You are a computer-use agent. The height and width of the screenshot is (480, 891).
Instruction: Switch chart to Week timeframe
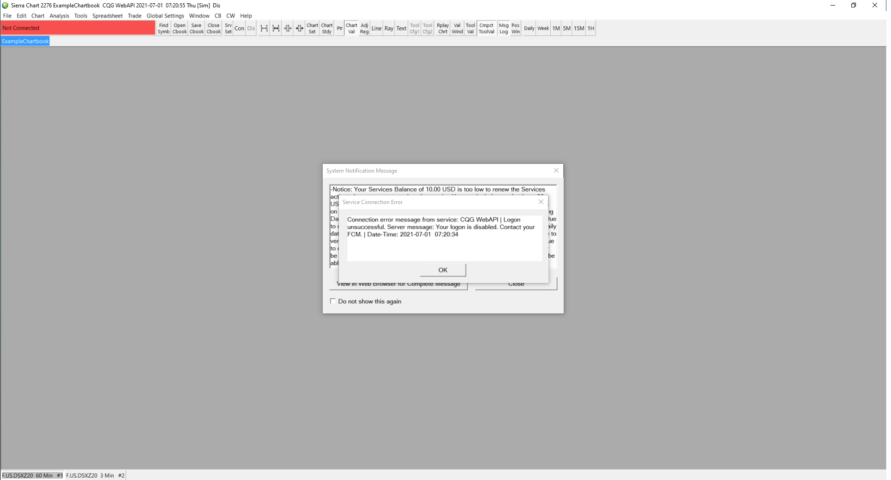click(x=543, y=29)
